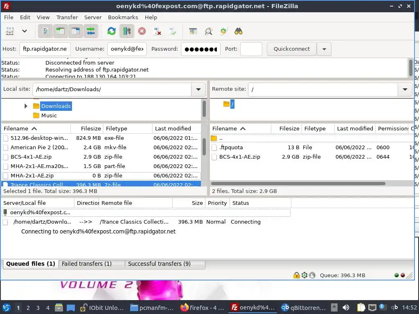This screenshot has height=314, width=419.
Task: Cancel the current operation
Action: (142, 31)
